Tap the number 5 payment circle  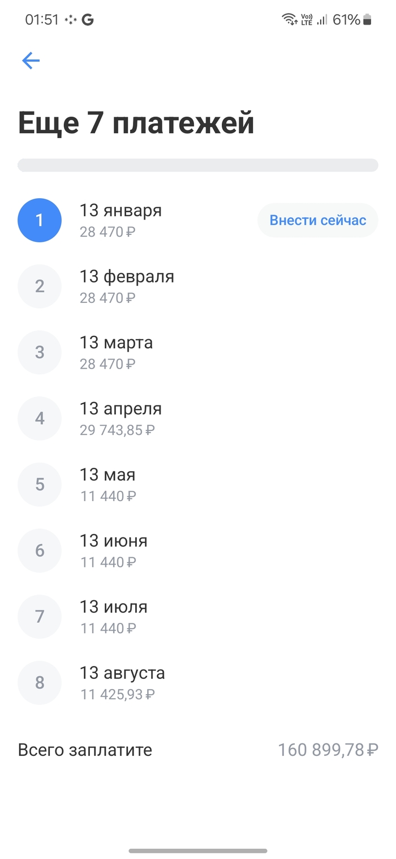40,484
